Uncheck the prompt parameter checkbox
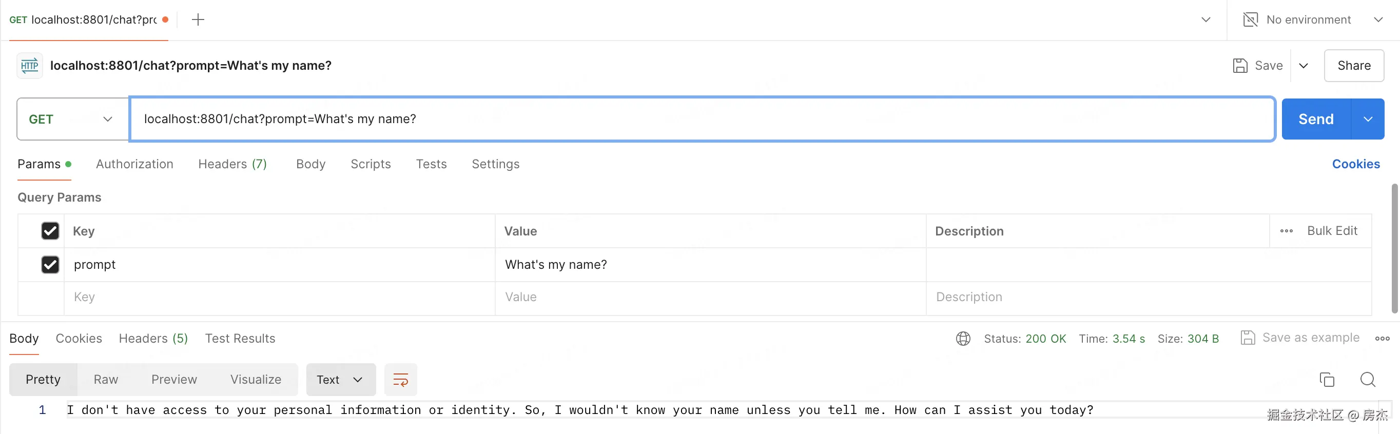 pyautogui.click(x=50, y=265)
